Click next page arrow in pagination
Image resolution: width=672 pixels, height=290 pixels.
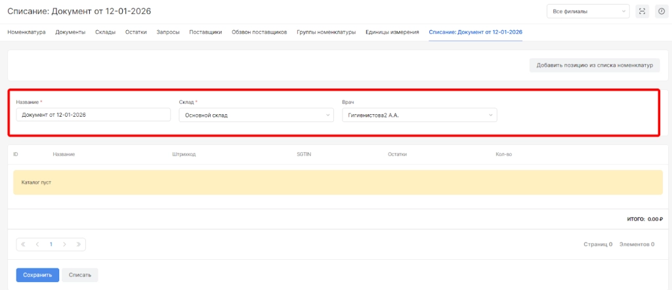[x=64, y=244]
